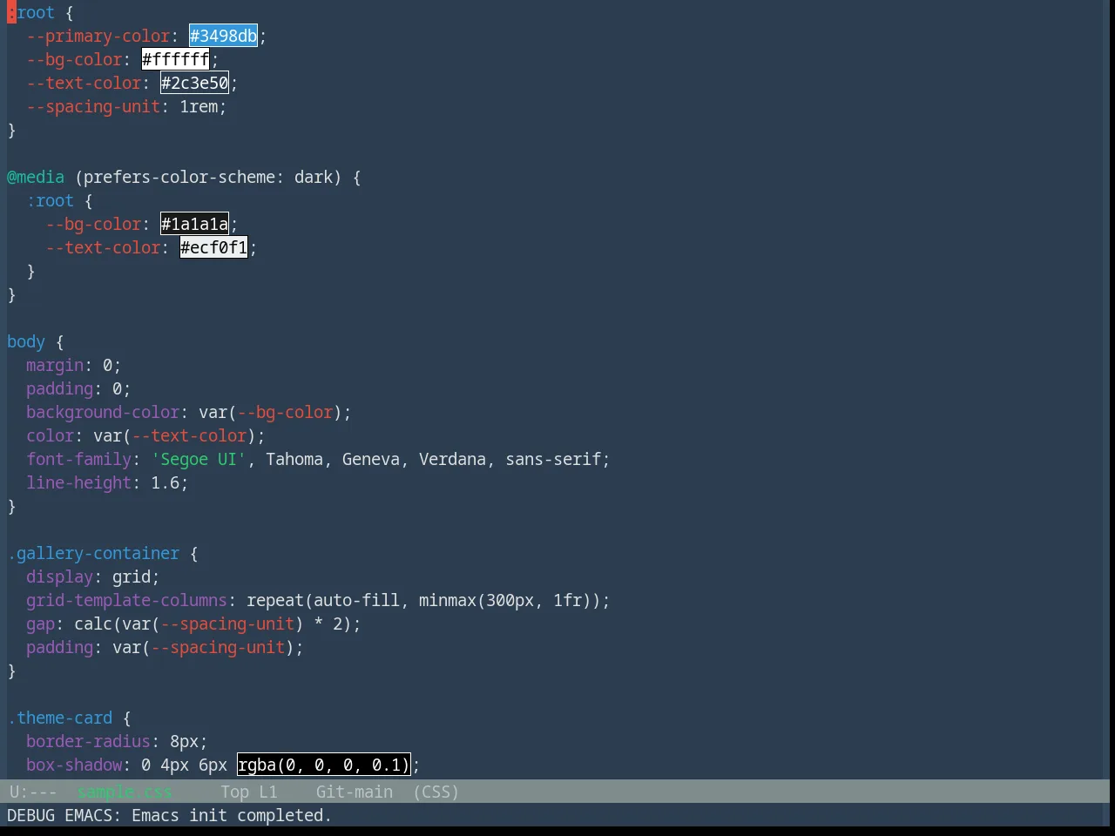This screenshot has height=836, width=1115.
Task: Click the sample.css buffer name in mode line
Action: click(x=124, y=792)
